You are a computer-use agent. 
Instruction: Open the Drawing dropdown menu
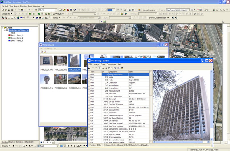pos(6,146)
